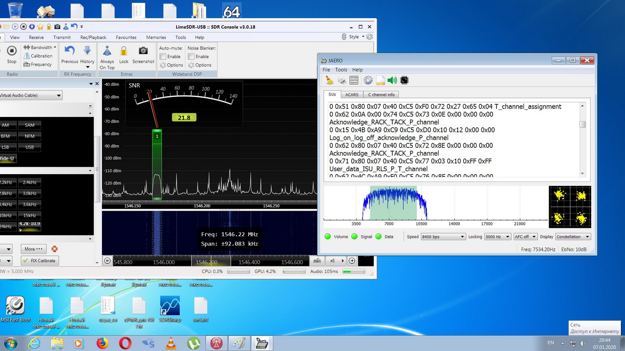Click keyboard frequency icon on span bar
Viewport: 625px width, 351px height.
click(x=317, y=260)
